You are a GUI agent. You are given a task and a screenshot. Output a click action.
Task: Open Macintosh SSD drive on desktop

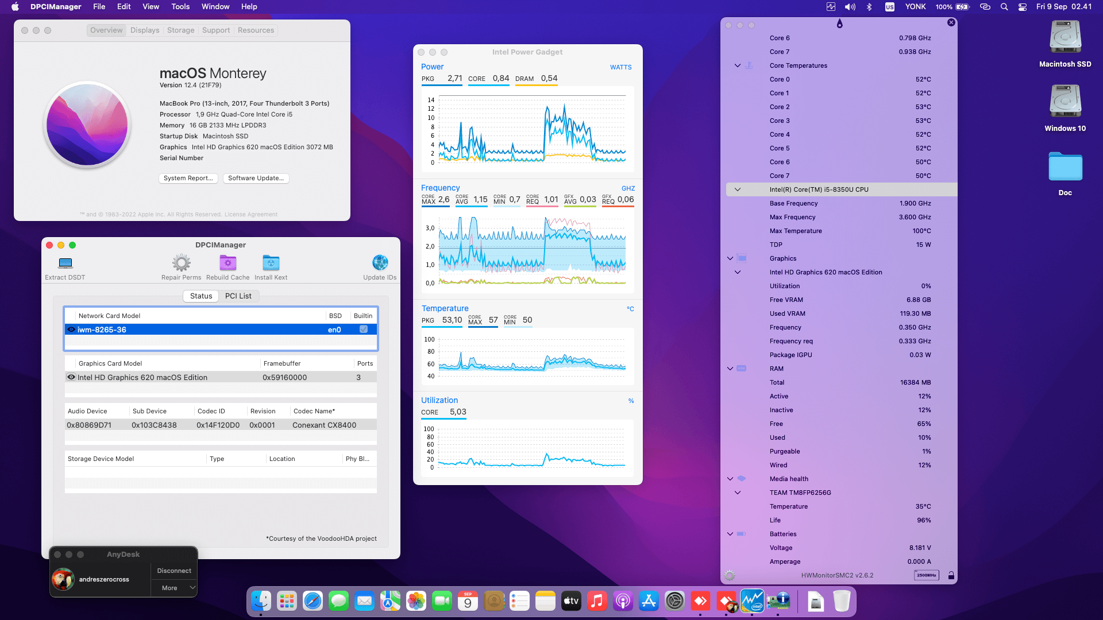coord(1065,37)
